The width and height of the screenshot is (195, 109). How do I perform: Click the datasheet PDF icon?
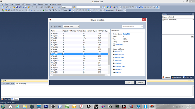(114, 45)
